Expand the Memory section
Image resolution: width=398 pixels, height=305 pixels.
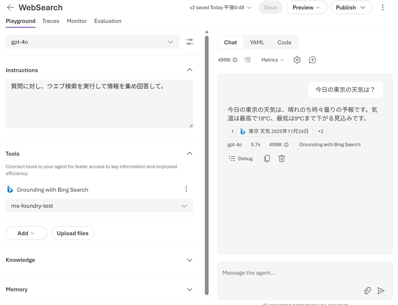tap(190, 289)
